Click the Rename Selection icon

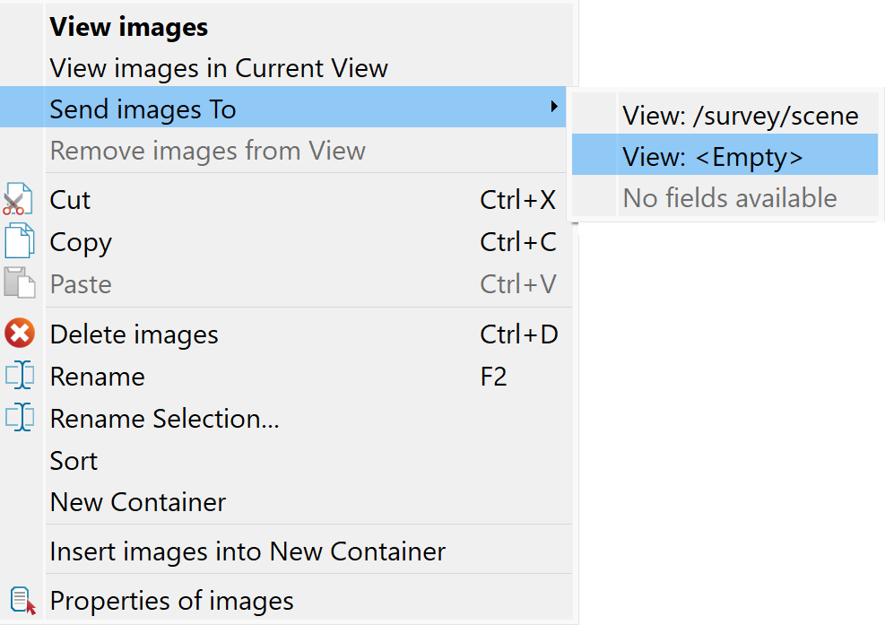[19, 418]
